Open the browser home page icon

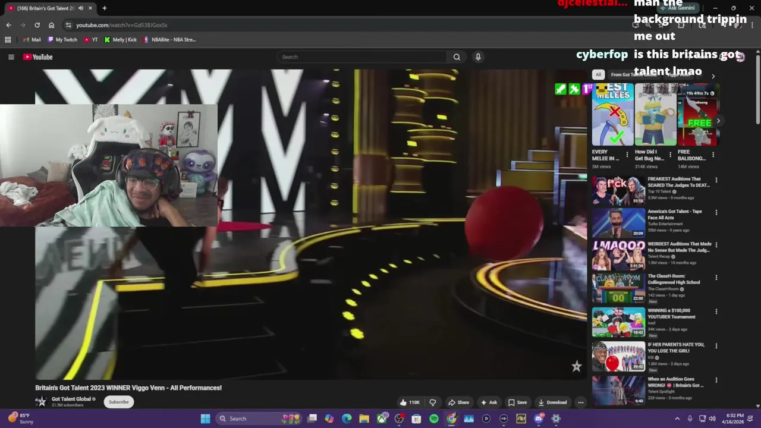51,25
